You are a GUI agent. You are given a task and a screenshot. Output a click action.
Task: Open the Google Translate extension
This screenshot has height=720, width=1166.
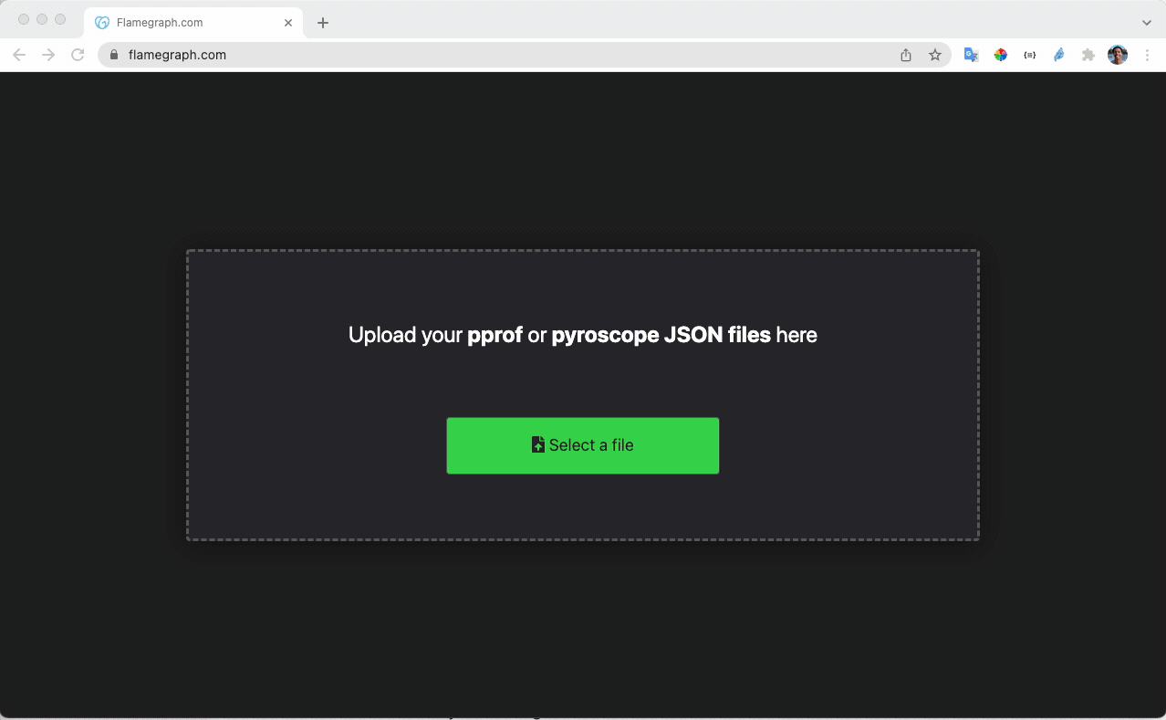pyautogui.click(x=972, y=55)
